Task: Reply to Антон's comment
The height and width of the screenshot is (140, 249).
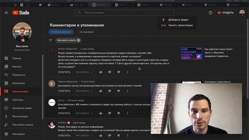Action: (x=64, y=113)
